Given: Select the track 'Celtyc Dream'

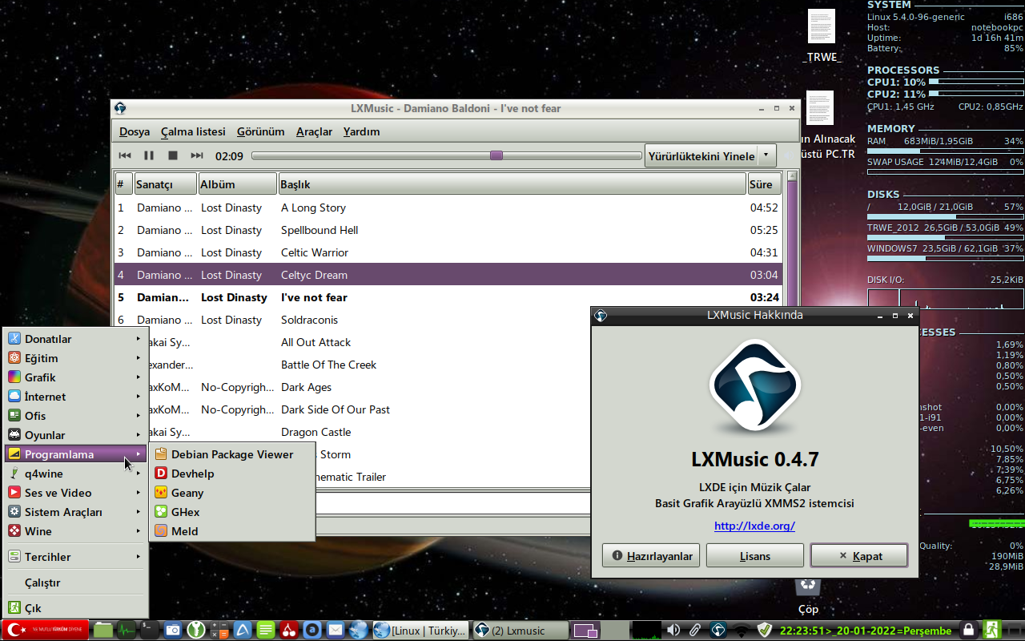Looking at the screenshot, I should tap(448, 275).
